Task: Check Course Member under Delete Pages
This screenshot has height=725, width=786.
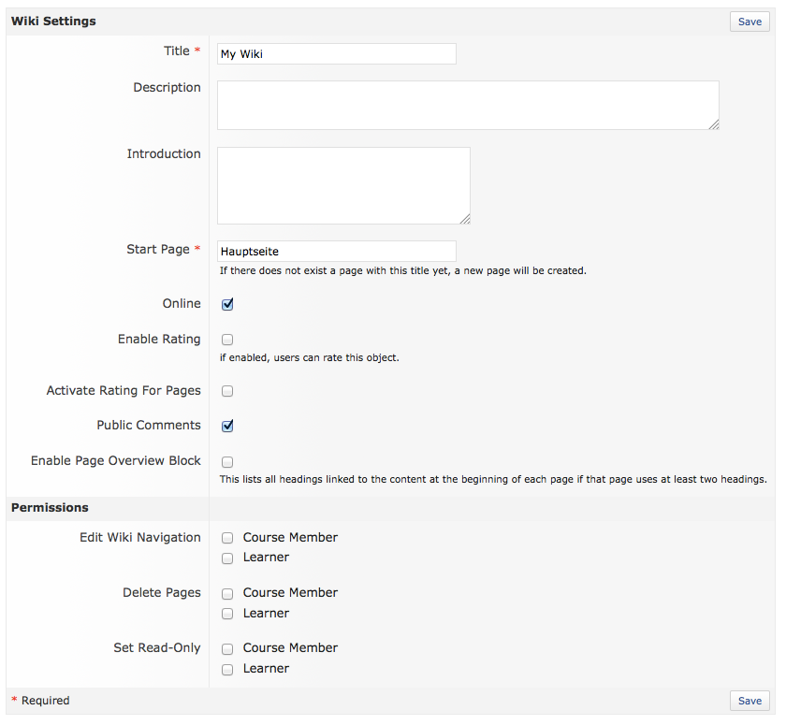Action: (227, 593)
